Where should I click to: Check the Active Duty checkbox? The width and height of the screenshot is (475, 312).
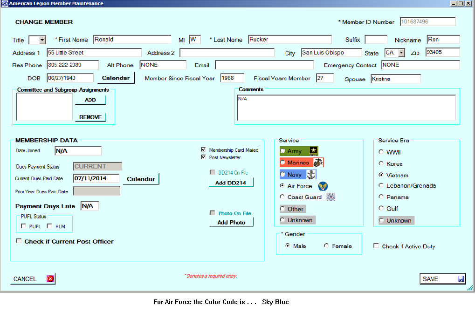(376, 246)
